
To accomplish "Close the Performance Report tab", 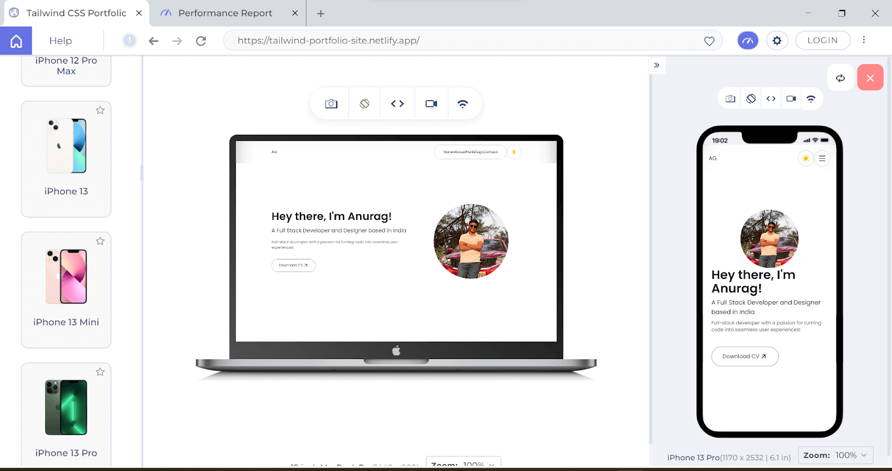I will (295, 13).
